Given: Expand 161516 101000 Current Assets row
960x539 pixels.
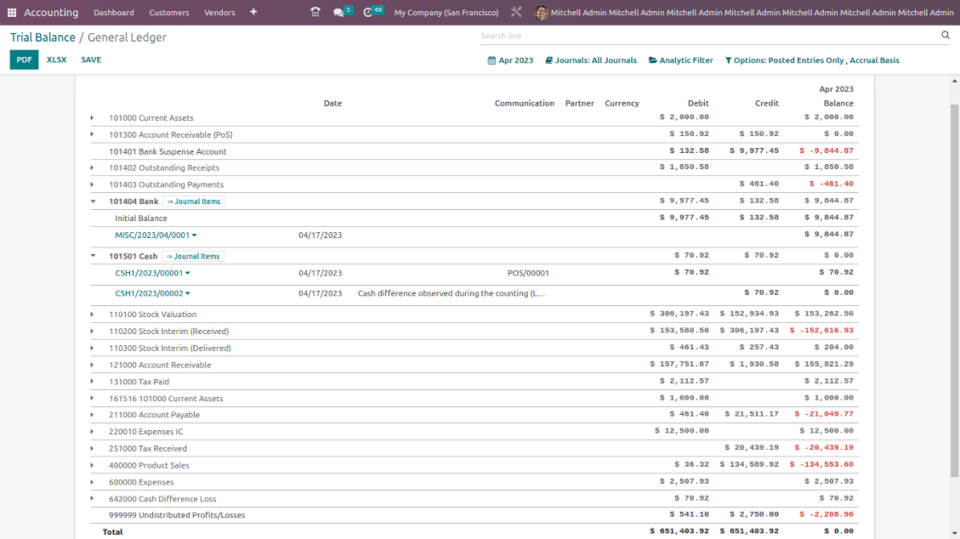Looking at the screenshot, I should tap(93, 398).
